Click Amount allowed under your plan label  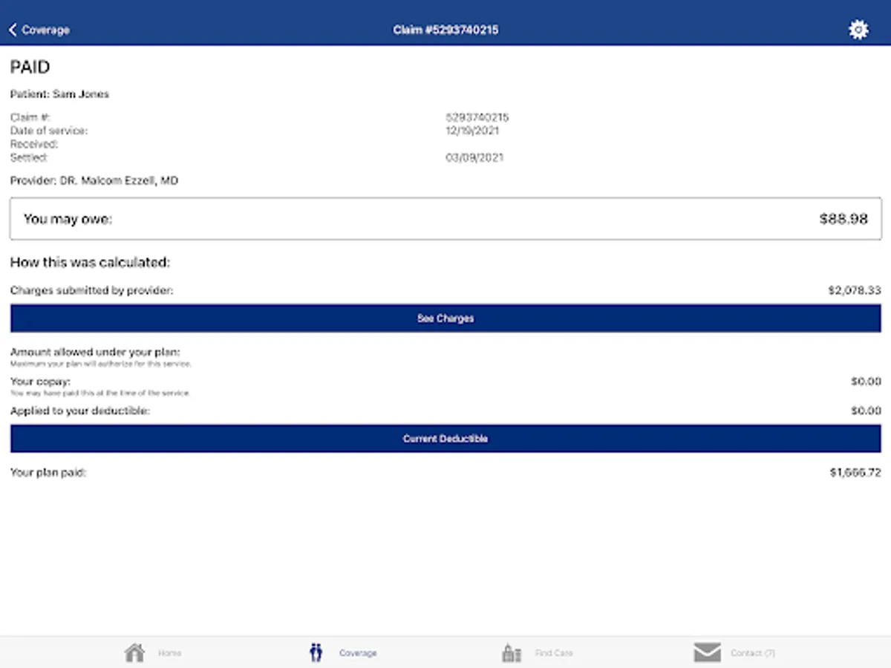pos(95,352)
